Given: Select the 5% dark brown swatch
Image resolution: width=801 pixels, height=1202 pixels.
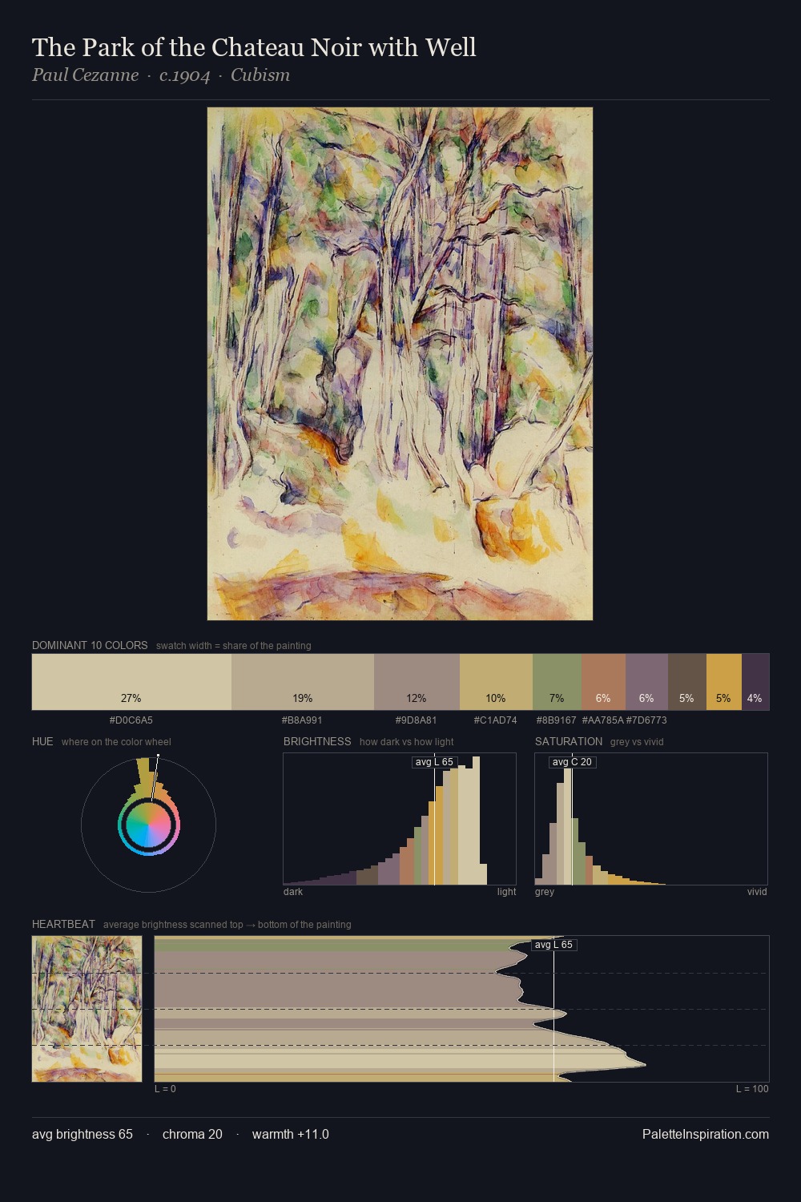Looking at the screenshot, I should tap(687, 682).
